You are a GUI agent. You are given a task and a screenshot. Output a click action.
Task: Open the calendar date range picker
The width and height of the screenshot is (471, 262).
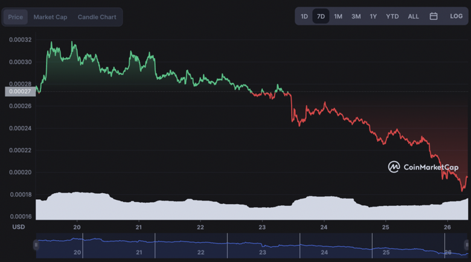(x=434, y=16)
